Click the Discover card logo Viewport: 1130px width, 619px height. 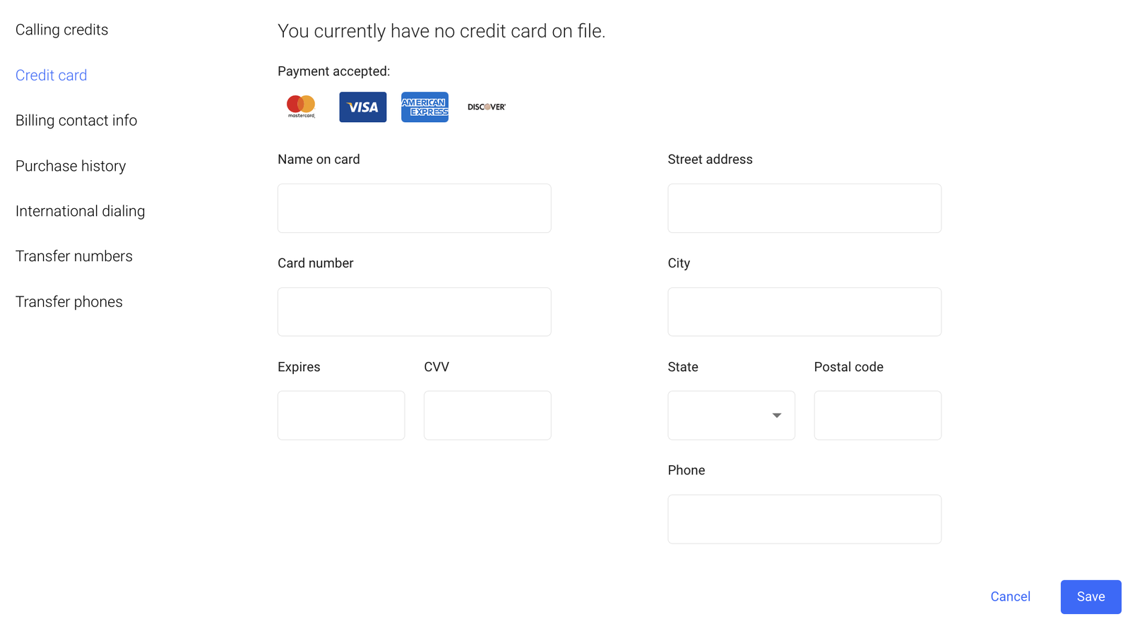487,107
